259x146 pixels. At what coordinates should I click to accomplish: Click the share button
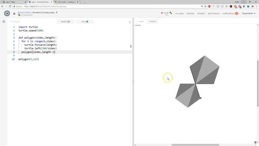(x=66, y=21)
